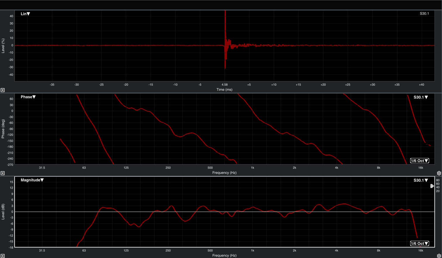Click the Phase (deg) vertical axis label
This screenshot has width=442, height=258.
pyautogui.click(x=3, y=129)
